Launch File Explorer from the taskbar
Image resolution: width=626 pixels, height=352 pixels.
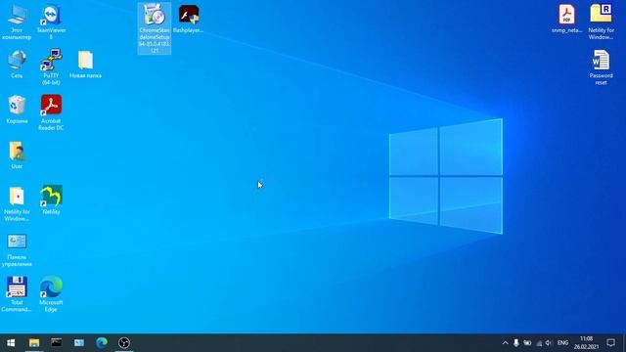click(34, 343)
